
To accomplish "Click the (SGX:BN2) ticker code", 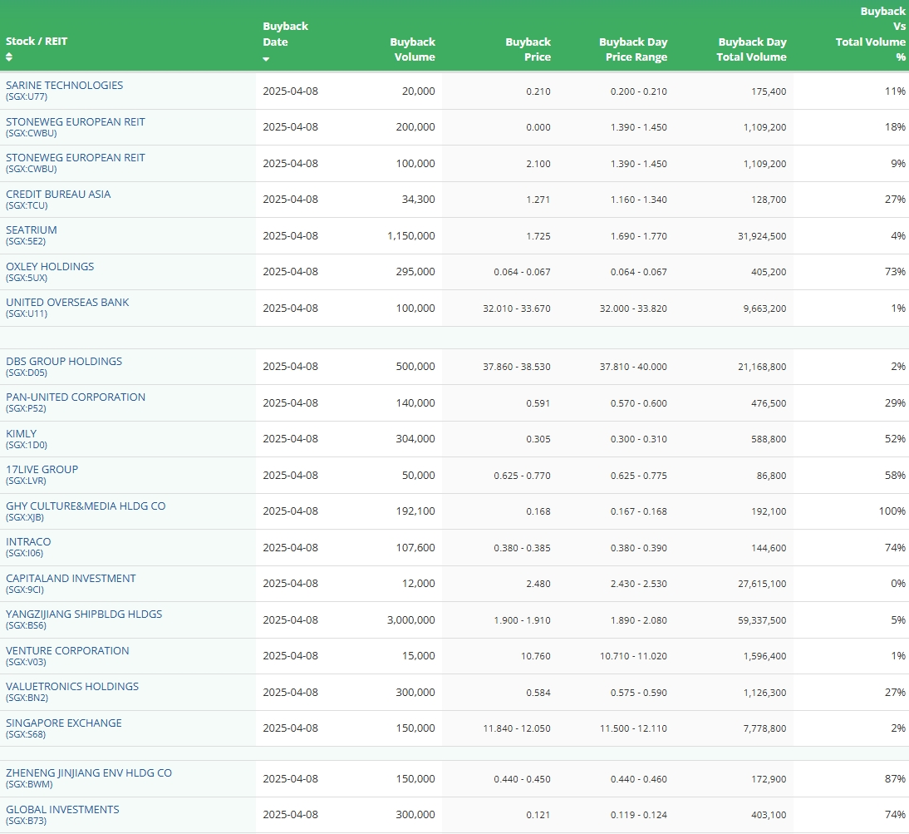I will (x=27, y=698).
